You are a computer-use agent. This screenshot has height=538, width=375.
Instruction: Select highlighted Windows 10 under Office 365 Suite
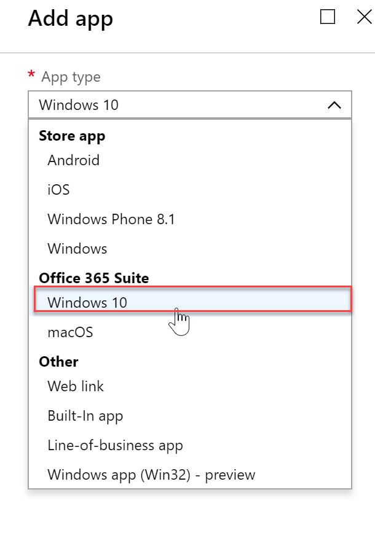tap(192, 299)
